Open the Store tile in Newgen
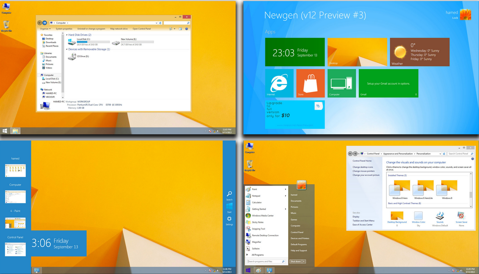Image resolution: width=479 pixels, height=274 pixels. [310, 83]
